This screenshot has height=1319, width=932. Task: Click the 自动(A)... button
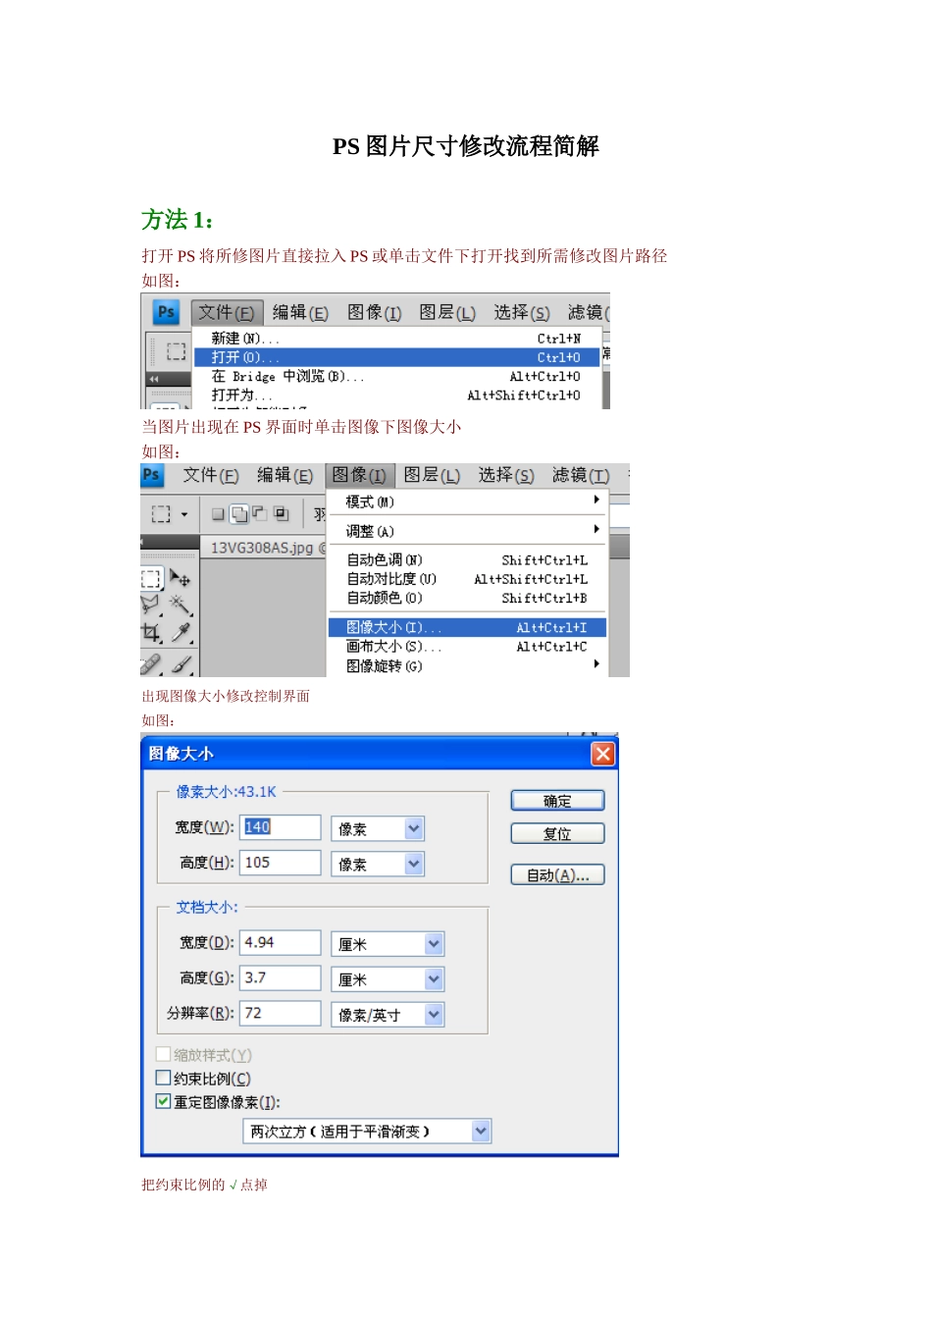(557, 875)
